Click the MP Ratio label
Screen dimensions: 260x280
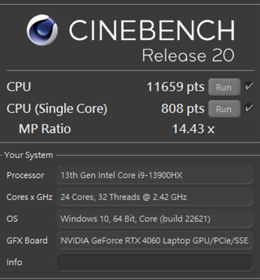(x=45, y=128)
